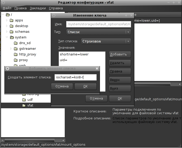The image size is (182, 148).
Task: Click tree pane right scroll arrow
Action: [63, 140]
